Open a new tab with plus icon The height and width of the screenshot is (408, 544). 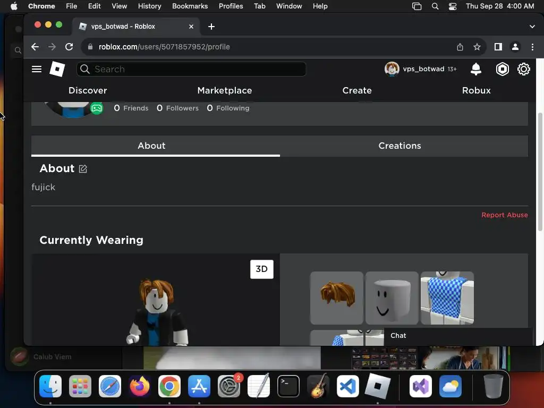click(x=211, y=27)
